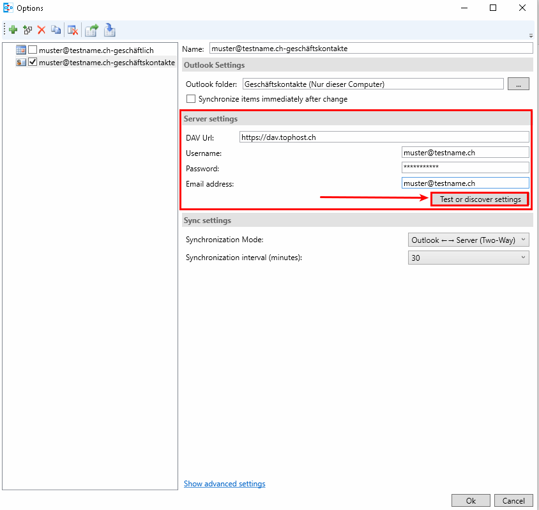
Task: Click into the DAV Url field
Action: (383, 137)
